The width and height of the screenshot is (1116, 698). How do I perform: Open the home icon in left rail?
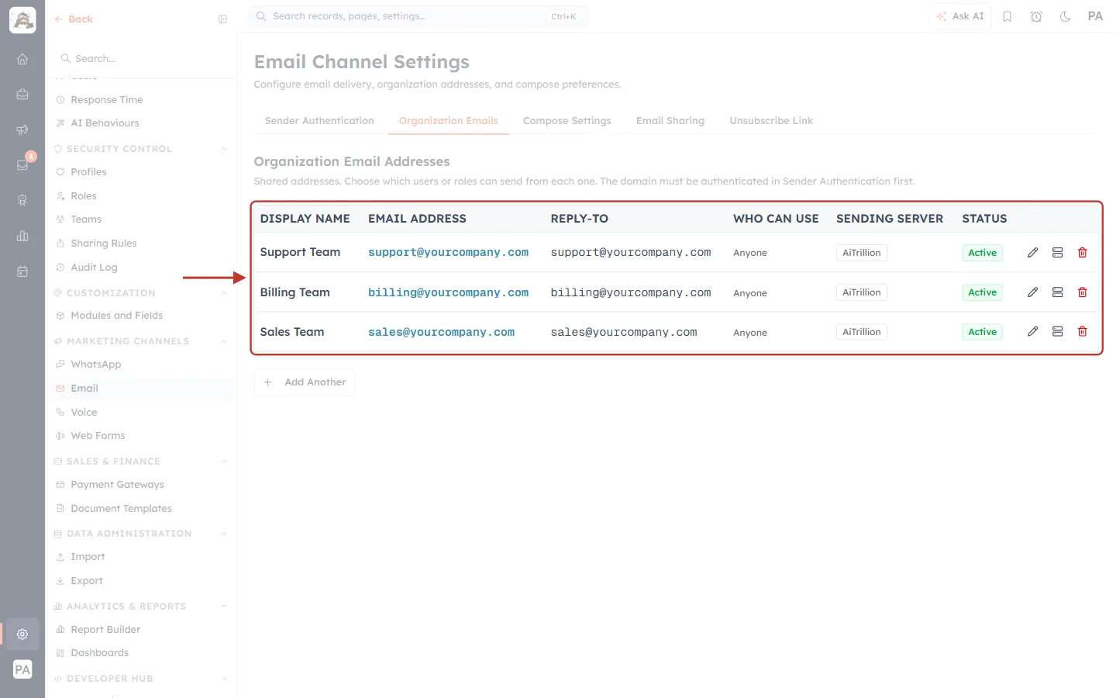(x=22, y=59)
